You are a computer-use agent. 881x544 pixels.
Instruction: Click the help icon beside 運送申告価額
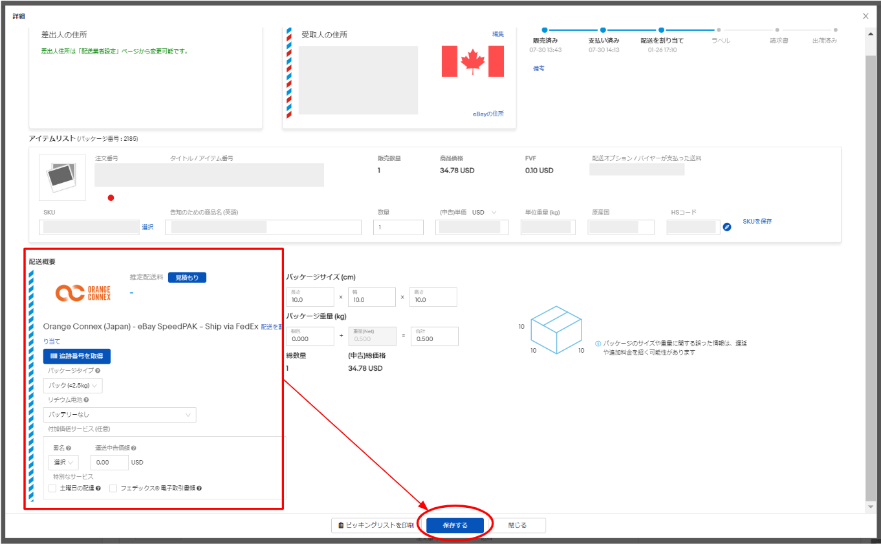(x=133, y=448)
